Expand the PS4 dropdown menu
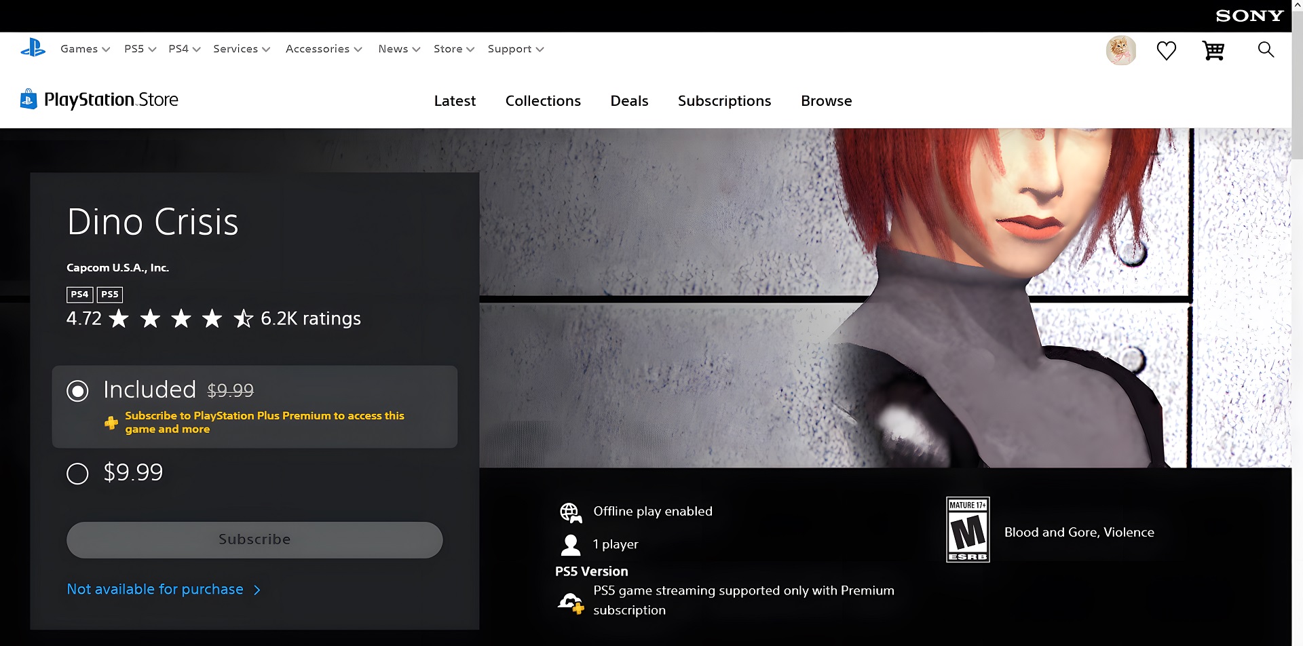Viewport: 1303px width, 646px height. coord(185,49)
